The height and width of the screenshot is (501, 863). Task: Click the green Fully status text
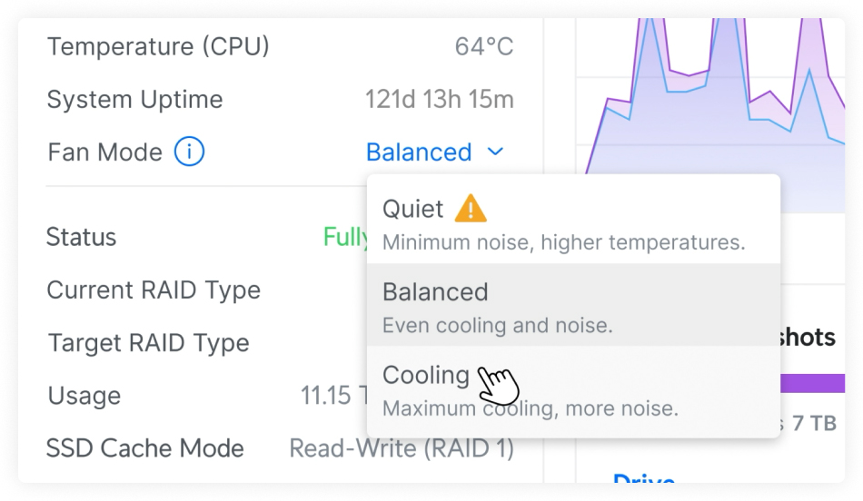coord(345,238)
